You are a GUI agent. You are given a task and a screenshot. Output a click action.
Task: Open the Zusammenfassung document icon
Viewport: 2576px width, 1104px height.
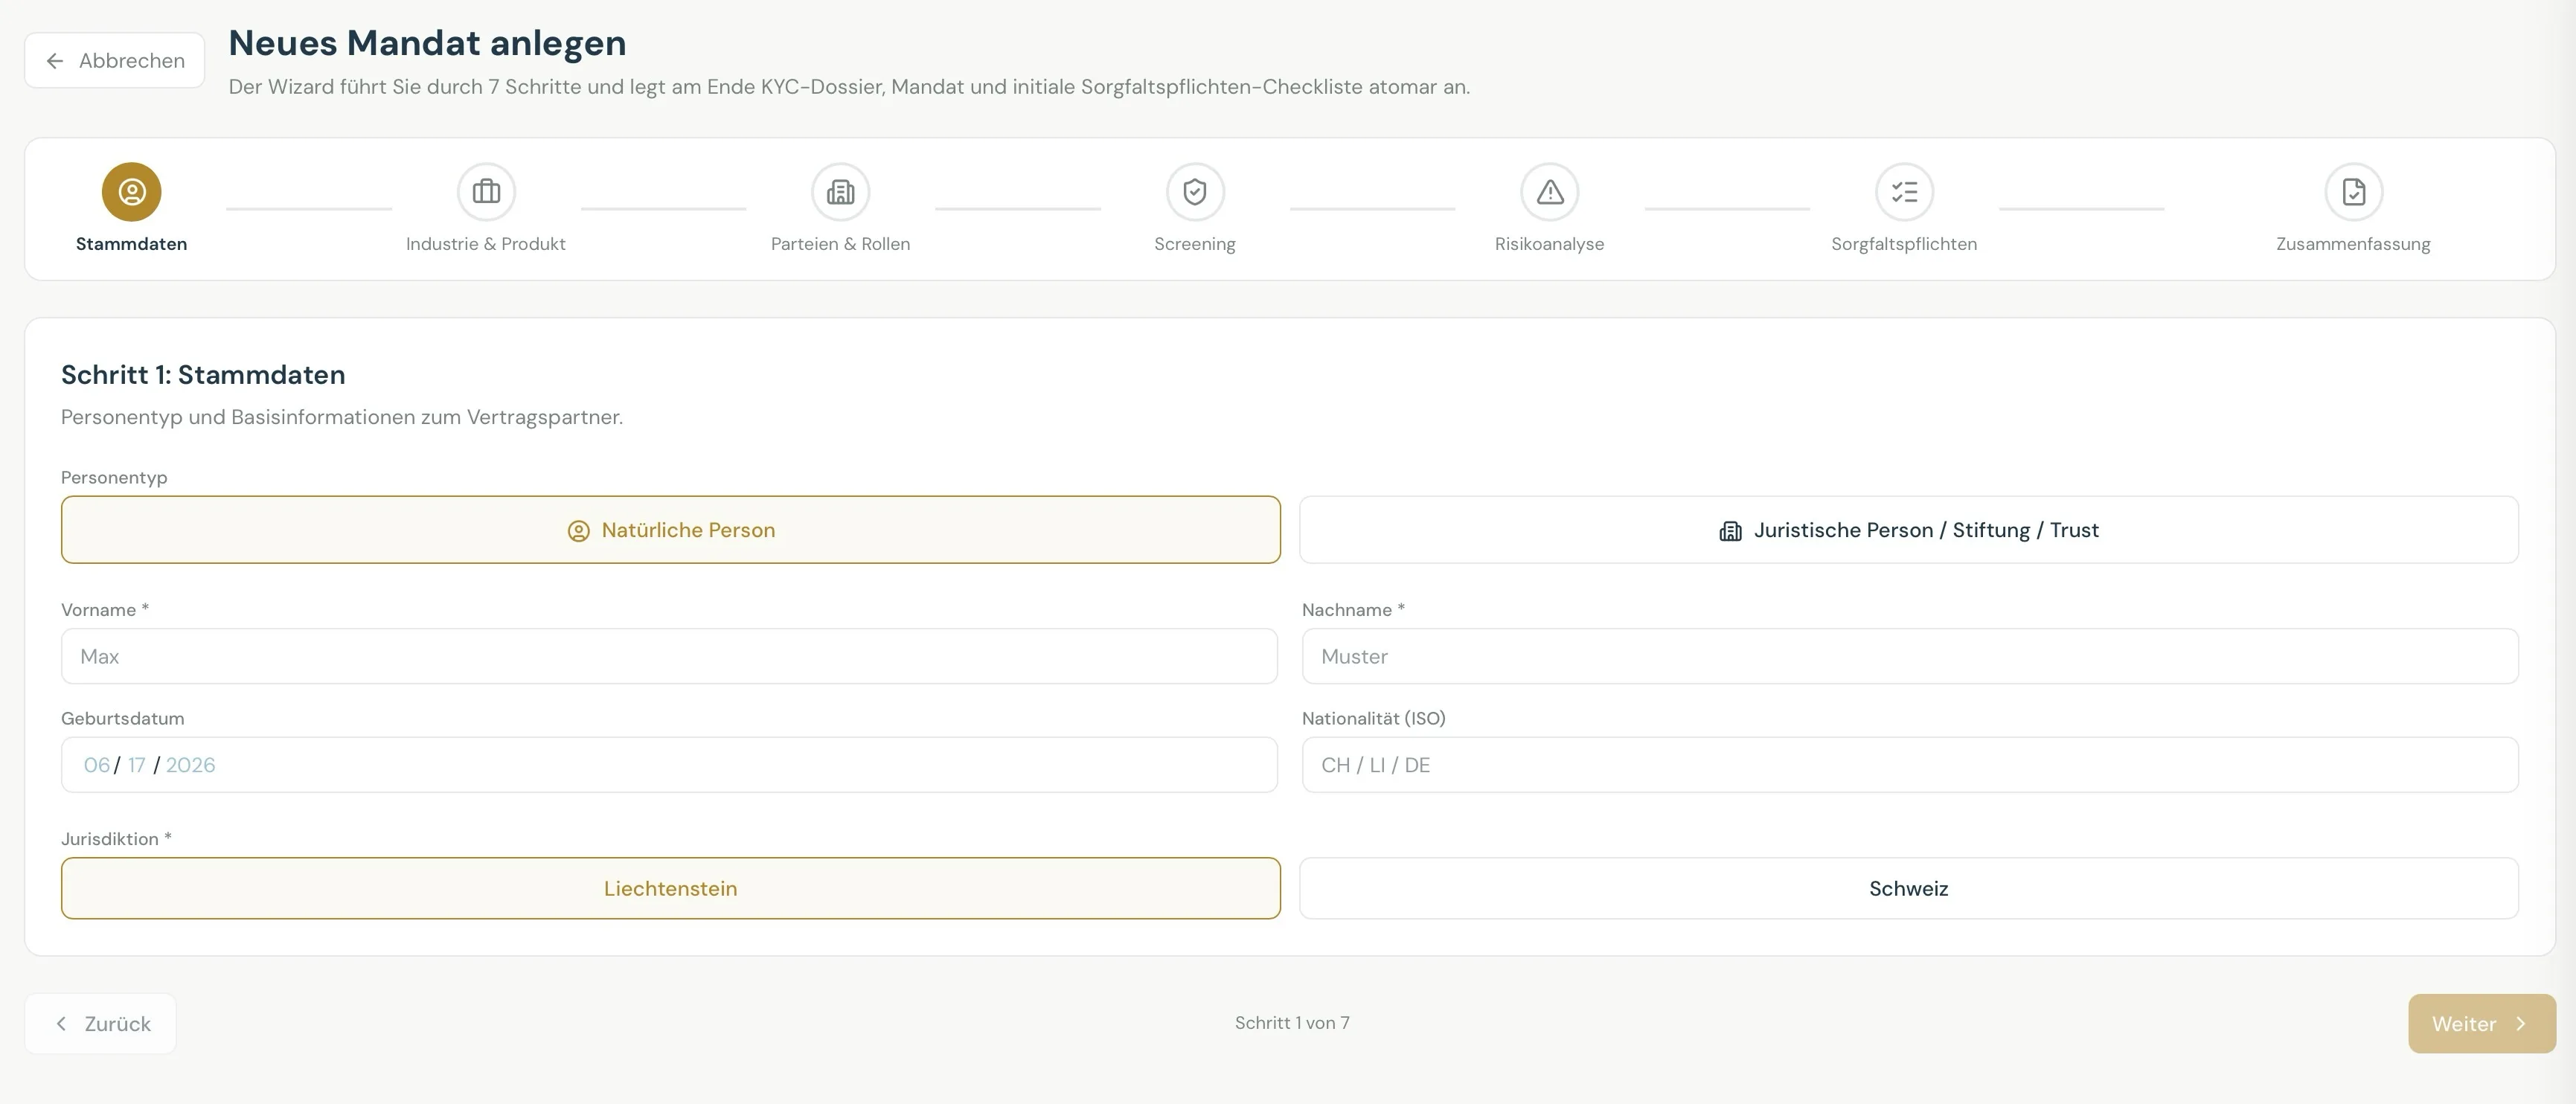2353,191
